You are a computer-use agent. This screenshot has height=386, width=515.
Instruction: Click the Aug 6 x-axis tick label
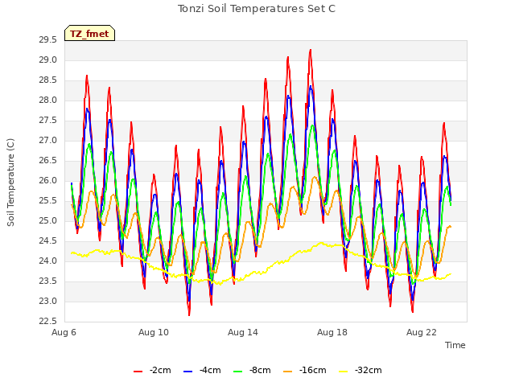pos(64,332)
